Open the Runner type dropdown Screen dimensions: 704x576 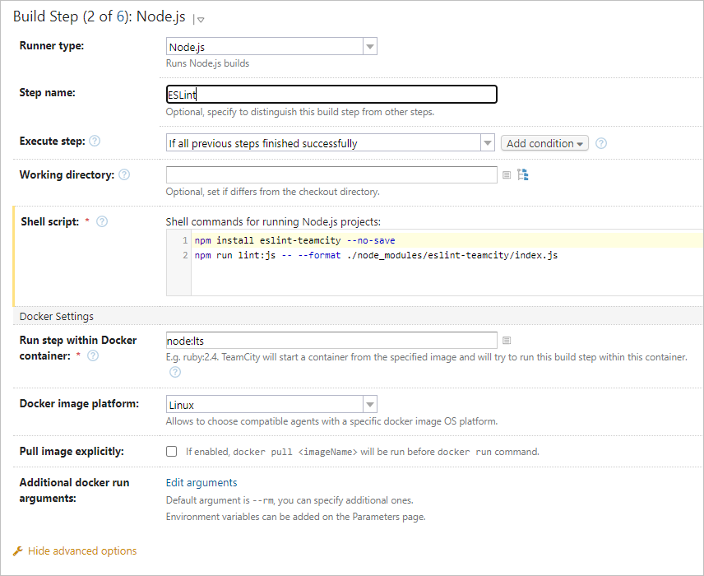coord(369,45)
